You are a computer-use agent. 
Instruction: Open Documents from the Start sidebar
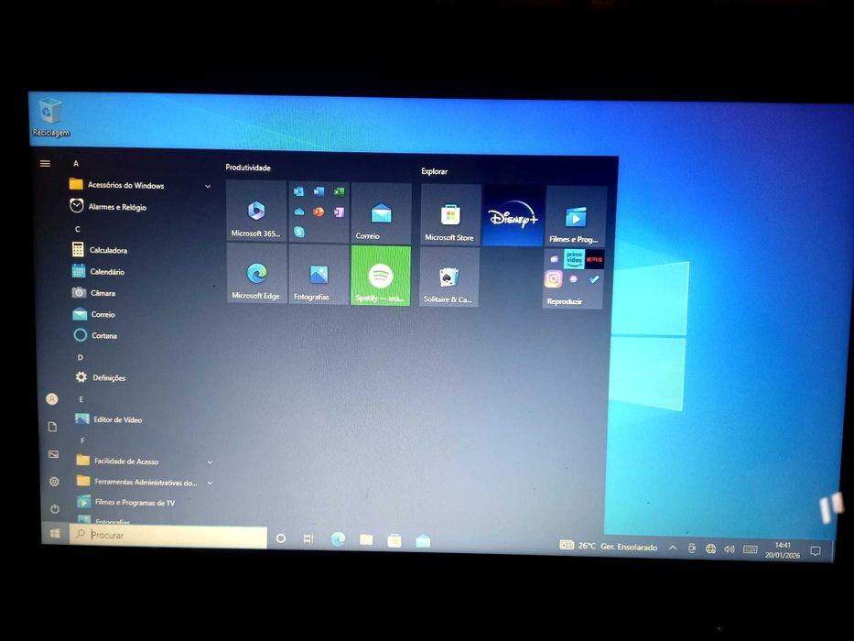52,426
